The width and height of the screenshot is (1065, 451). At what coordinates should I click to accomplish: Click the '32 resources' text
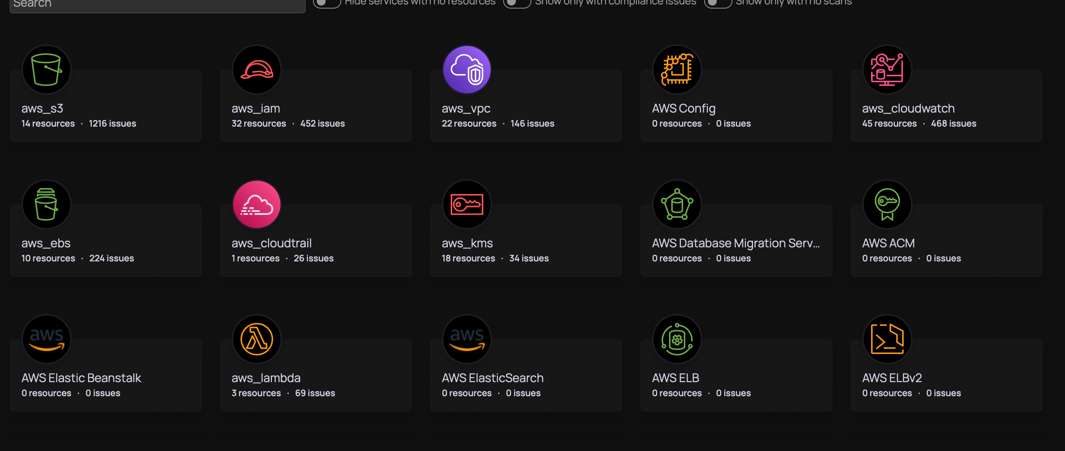click(259, 124)
